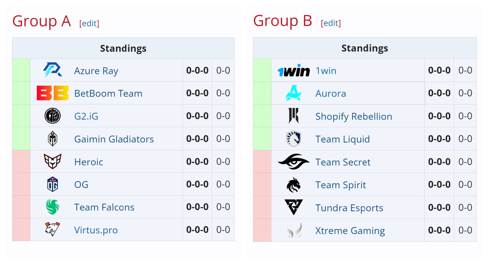Click the edit link for Group A
The width and height of the screenshot is (488, 263).
(x=89, y=24)
